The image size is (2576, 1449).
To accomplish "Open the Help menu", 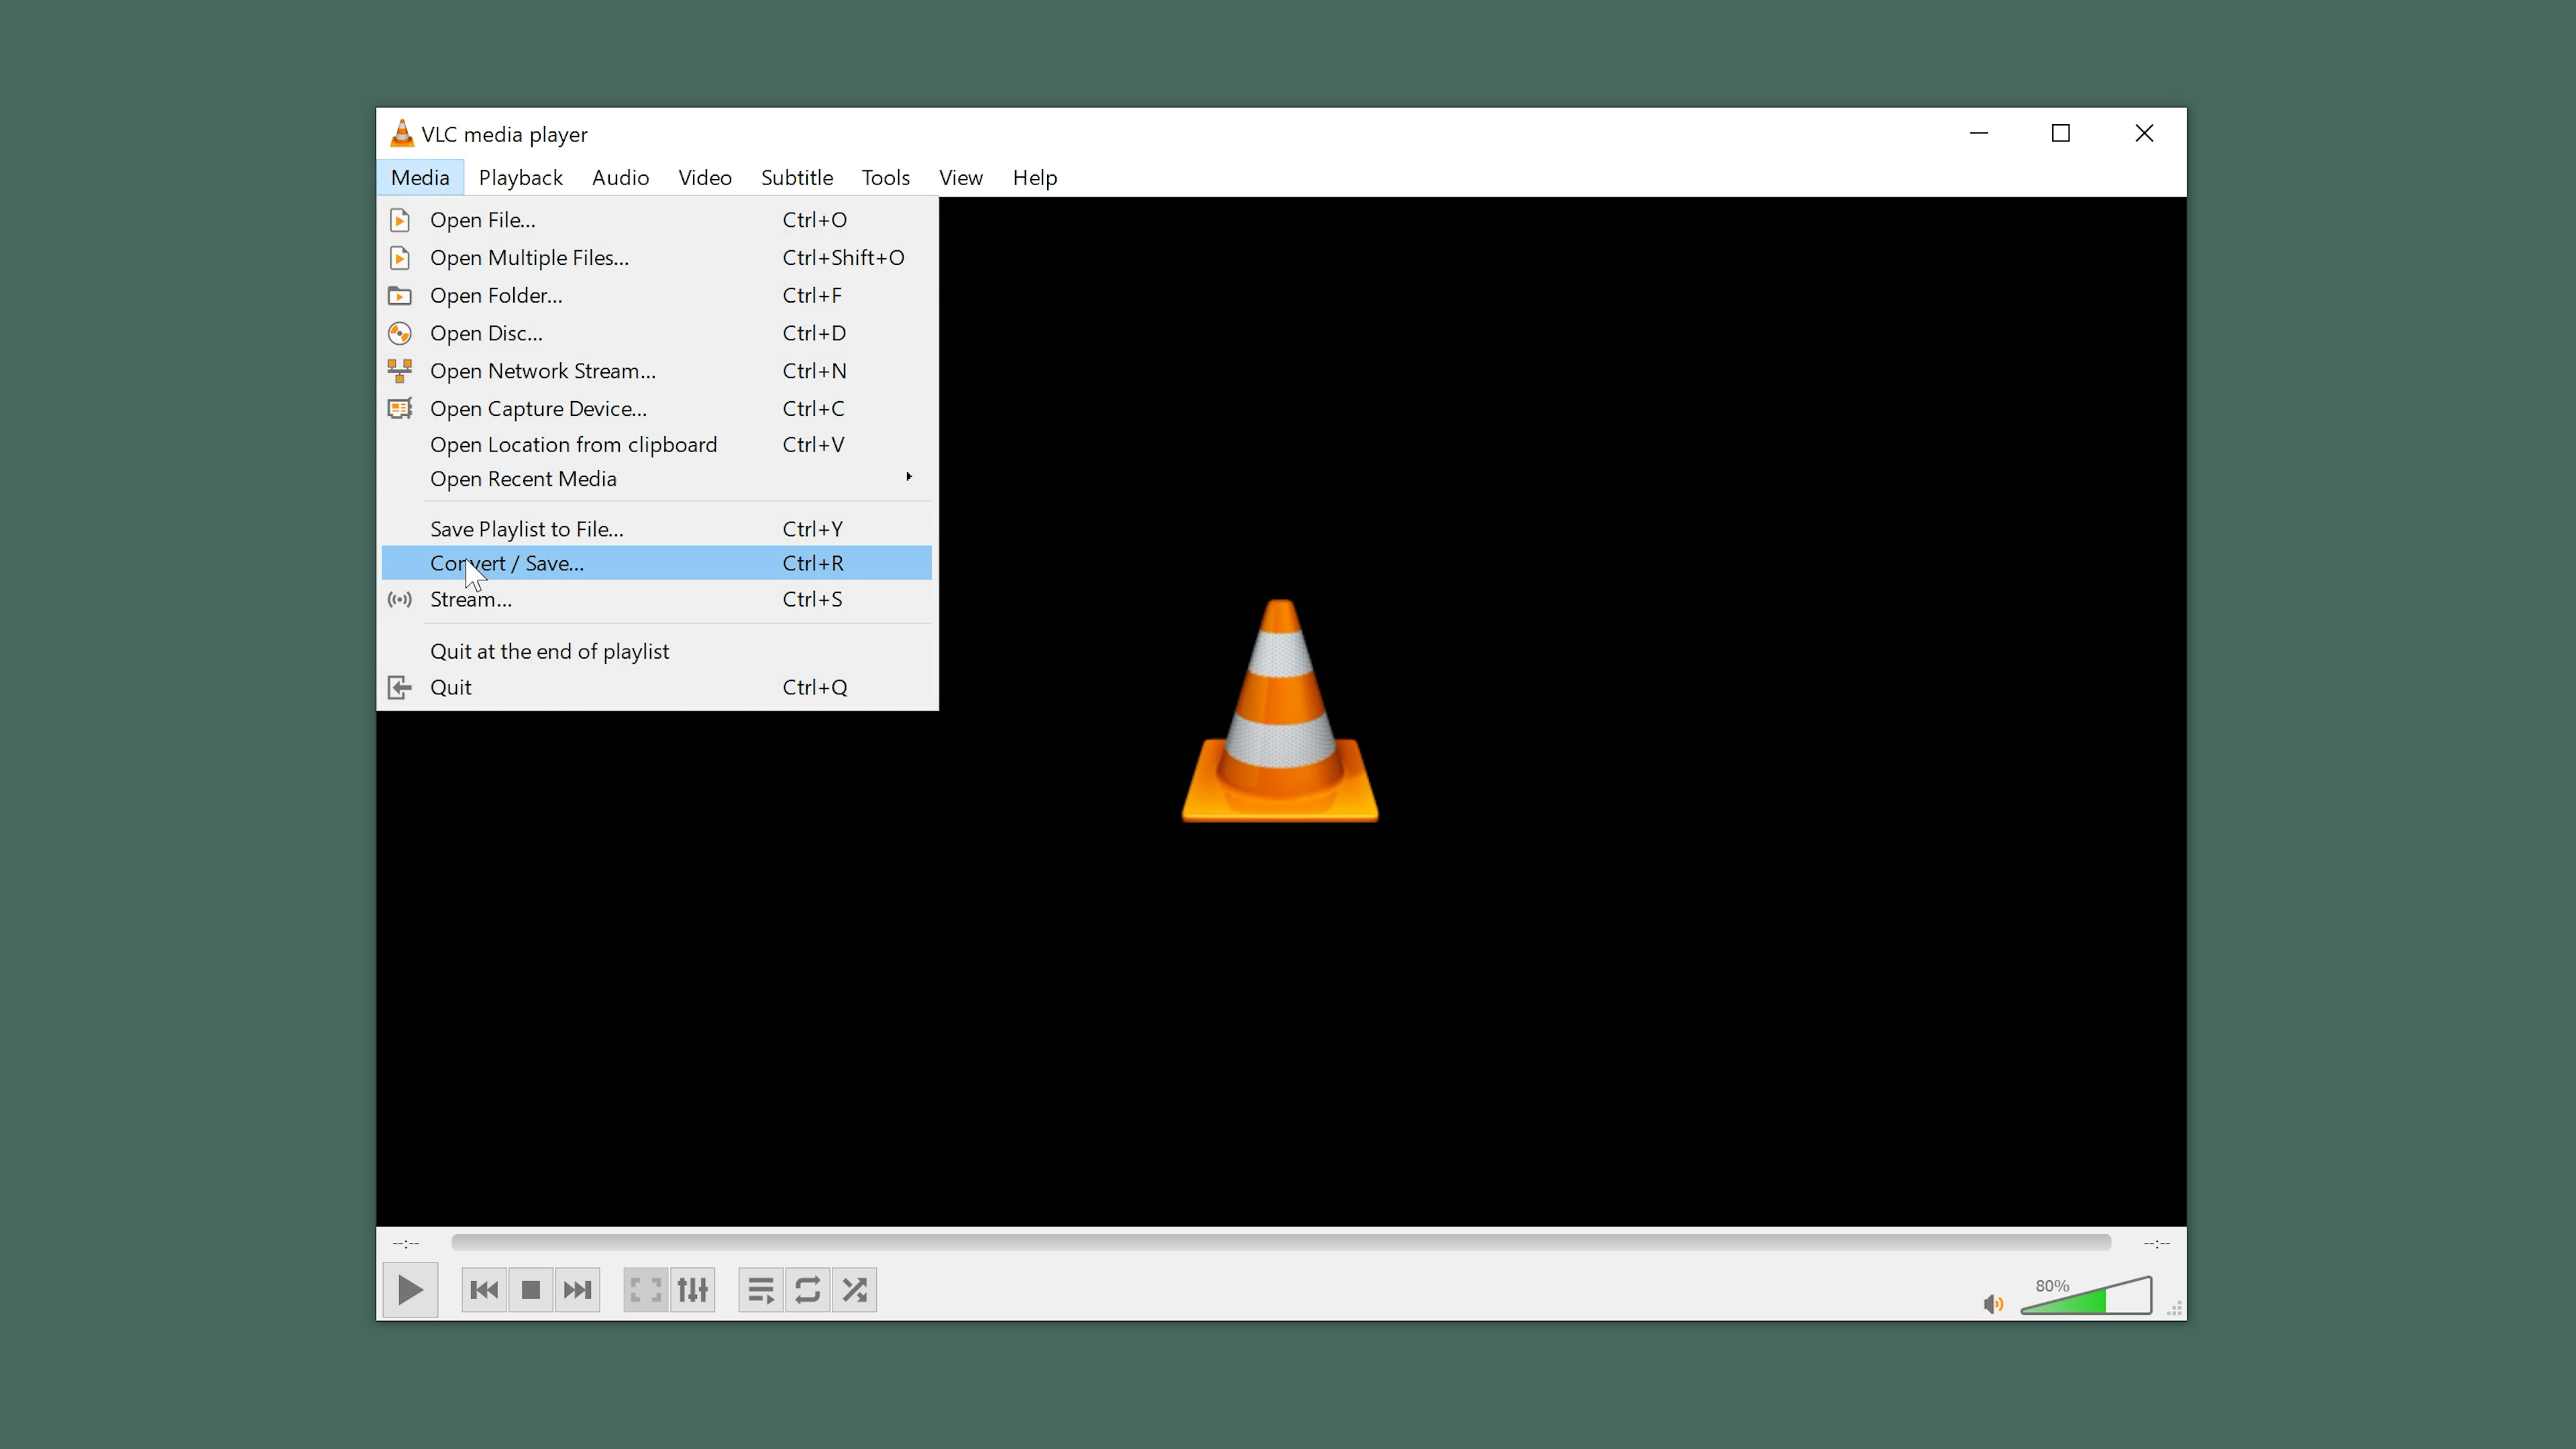I will coord(1034,177).
